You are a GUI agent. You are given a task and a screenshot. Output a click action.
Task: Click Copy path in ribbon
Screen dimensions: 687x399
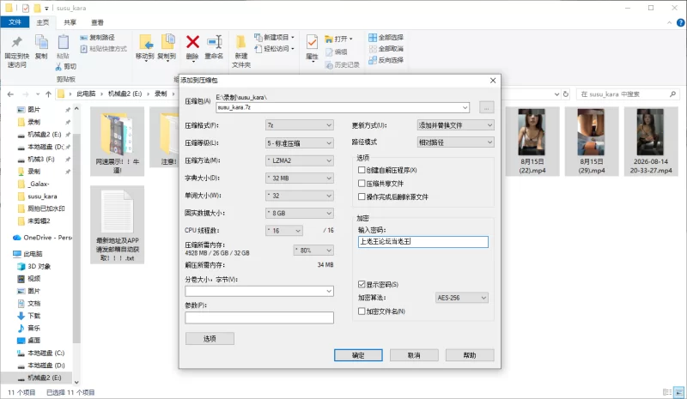tap(97, 38)
